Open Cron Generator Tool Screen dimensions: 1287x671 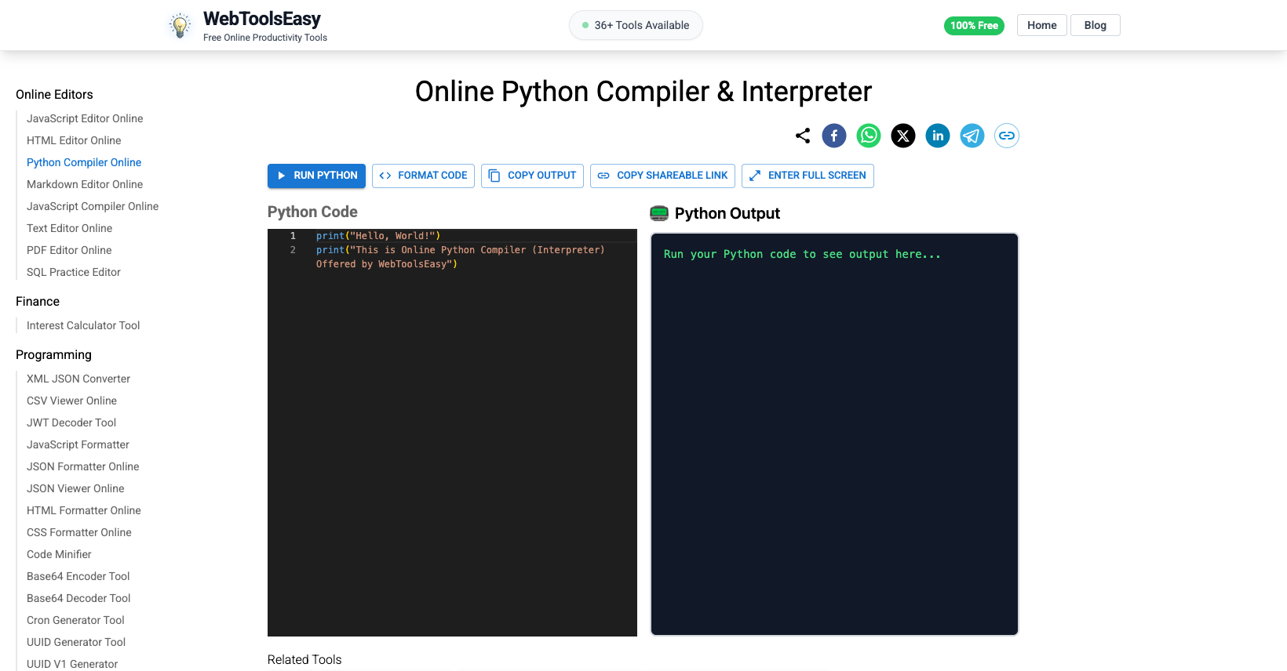(75, 620)
